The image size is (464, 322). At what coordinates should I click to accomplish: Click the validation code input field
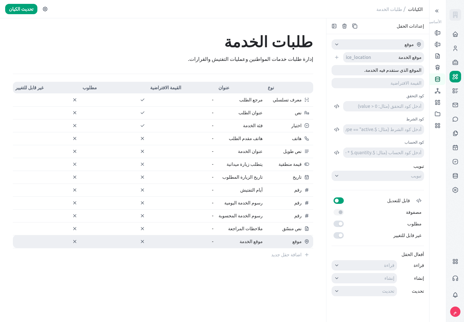pos(383,106)
